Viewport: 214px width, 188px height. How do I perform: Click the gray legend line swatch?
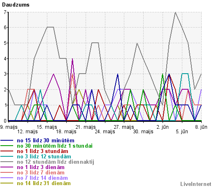7,162
